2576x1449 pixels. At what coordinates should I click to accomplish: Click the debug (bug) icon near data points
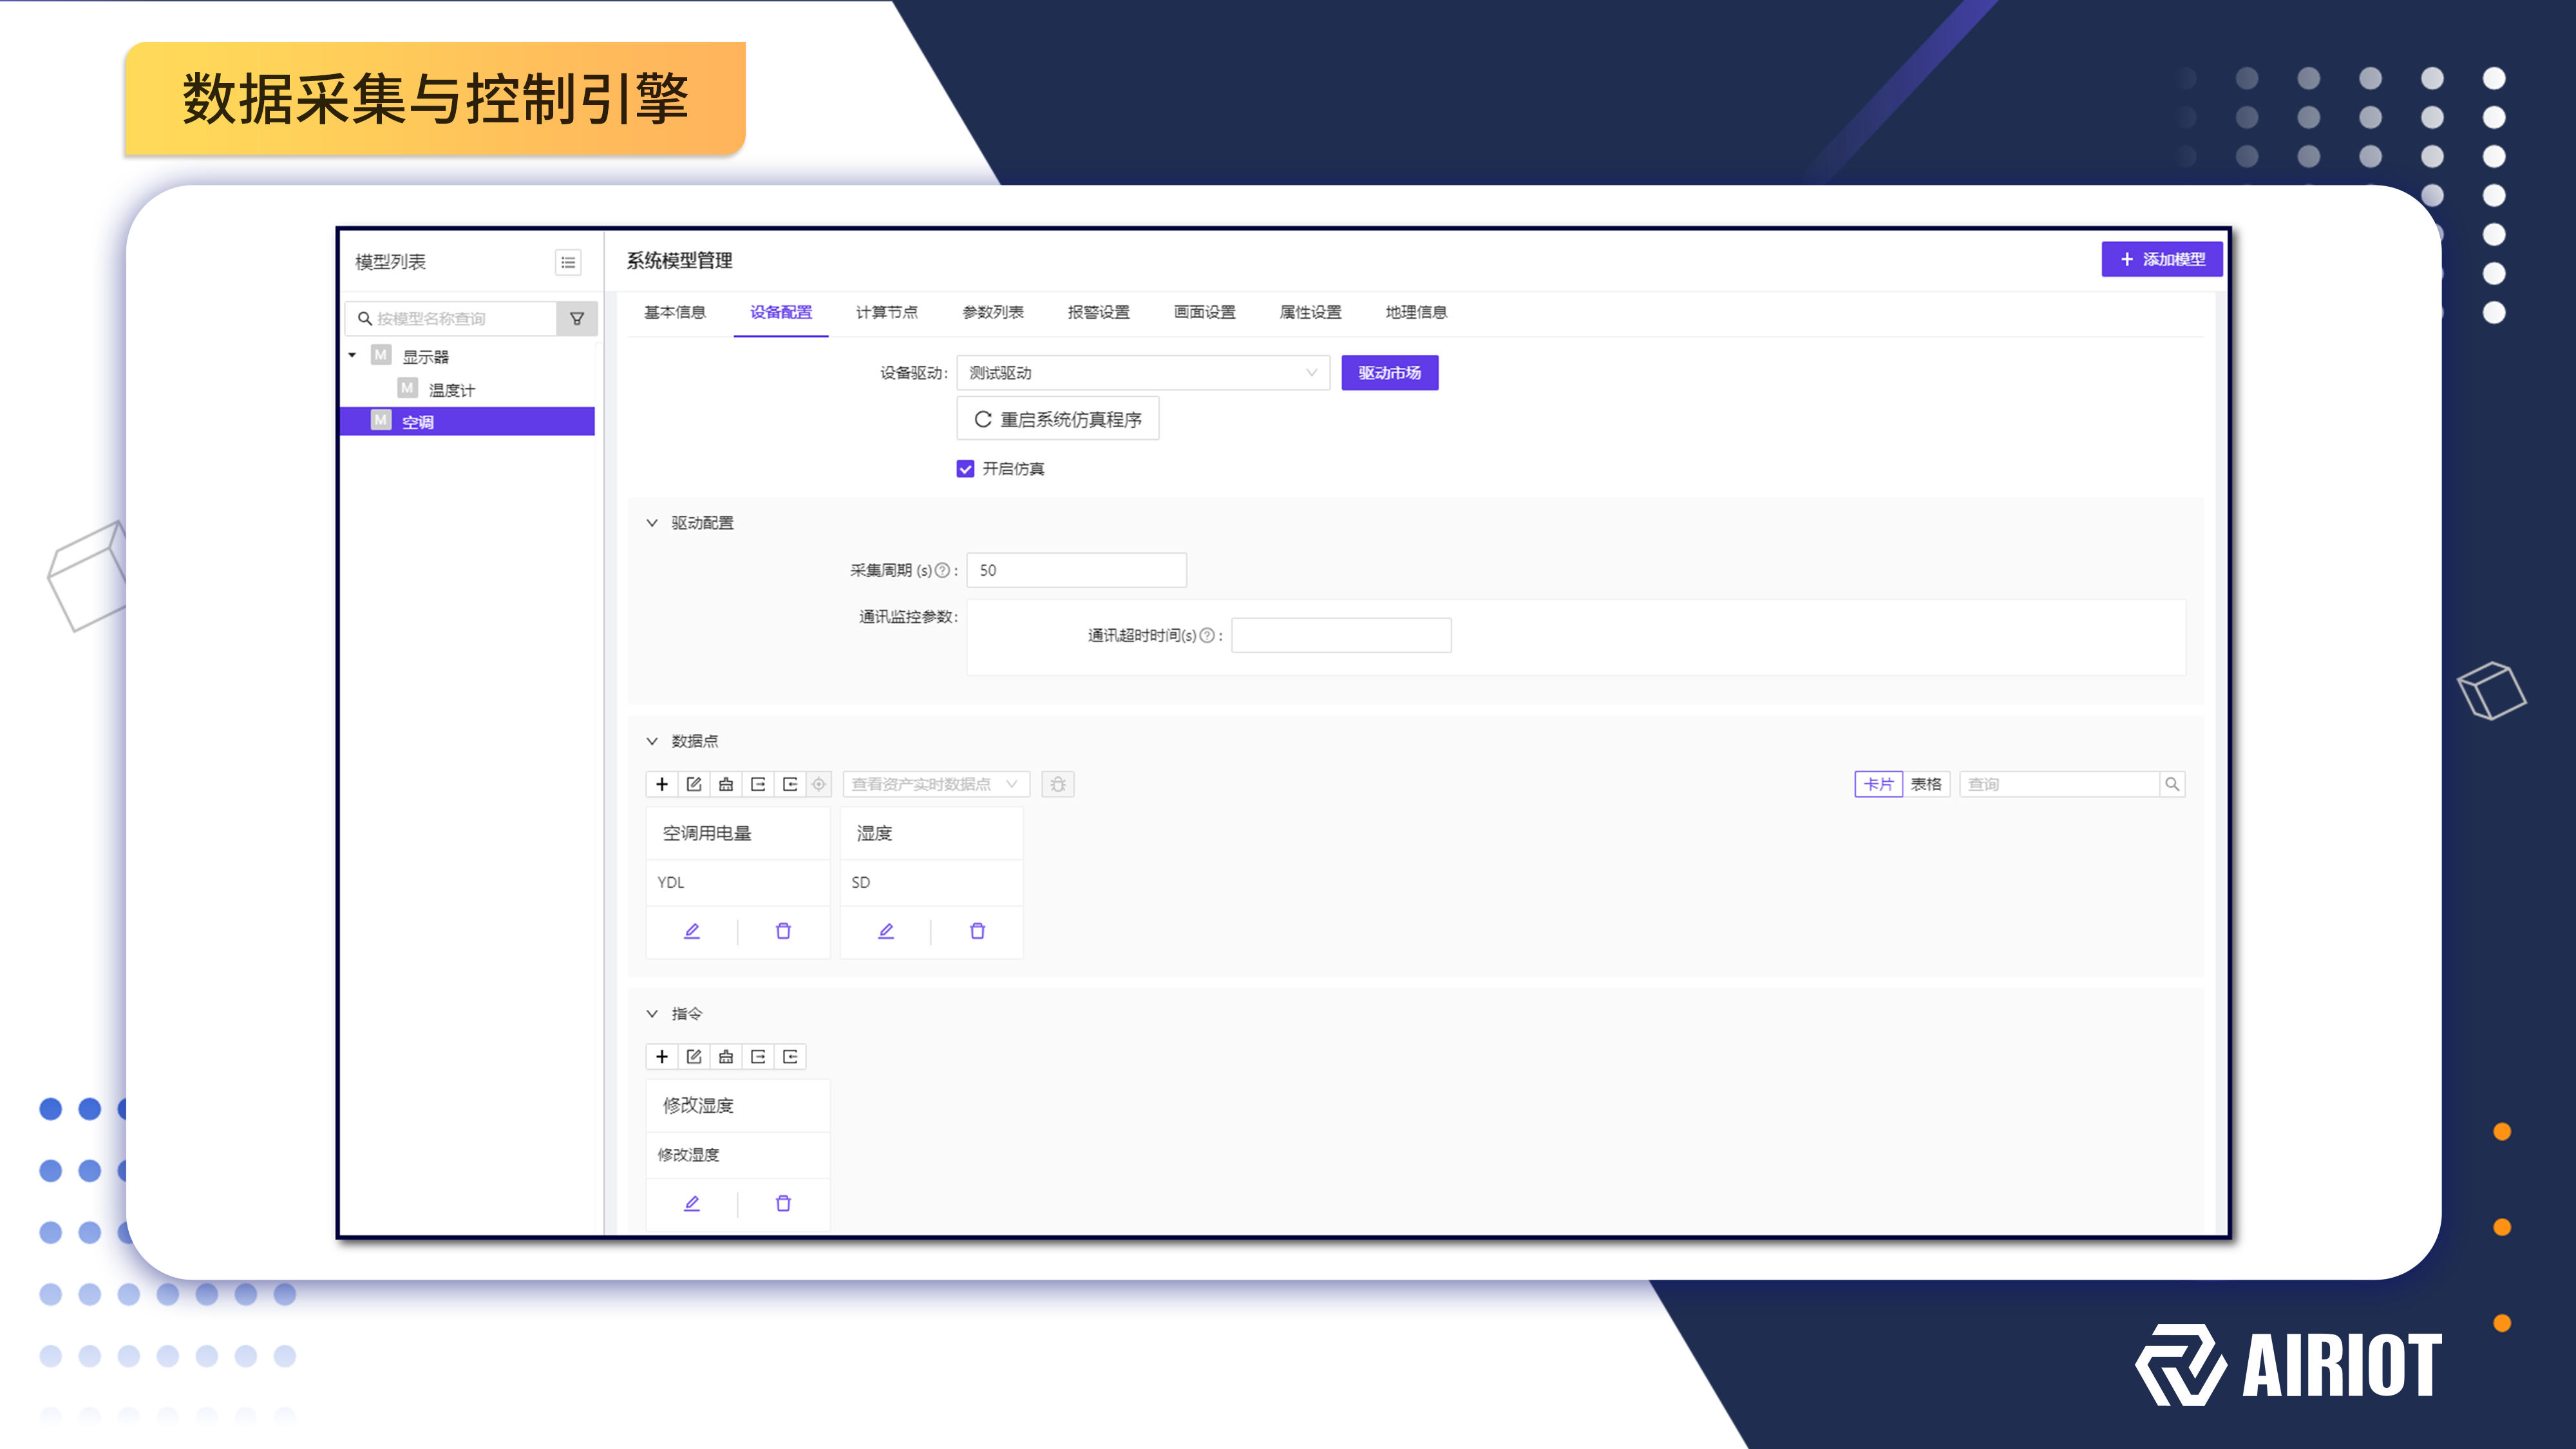[x=1058, y=784]
